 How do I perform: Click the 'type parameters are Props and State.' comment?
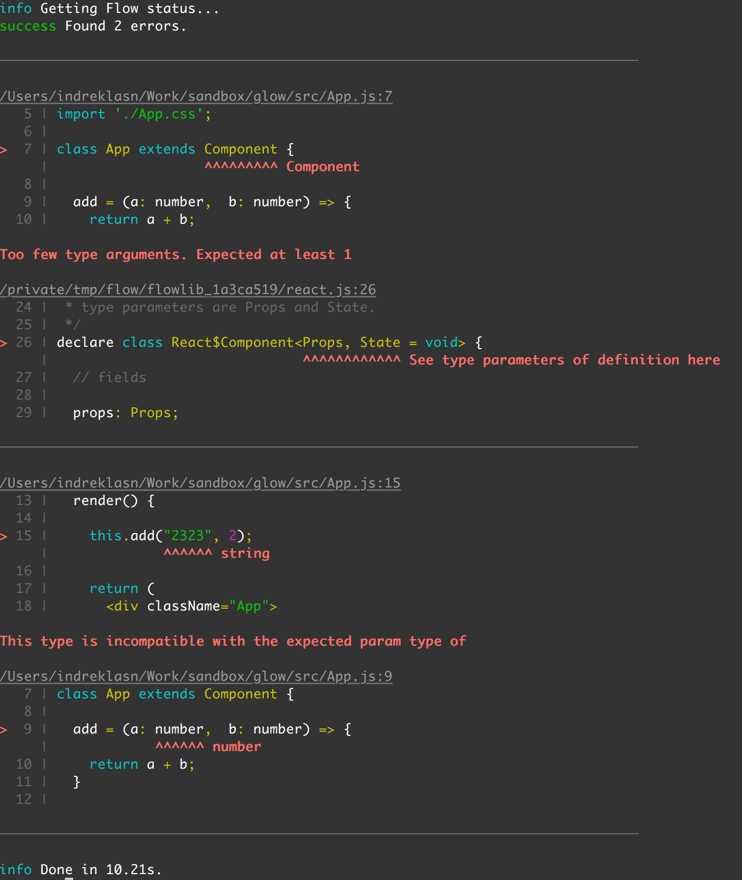[219, 307]
